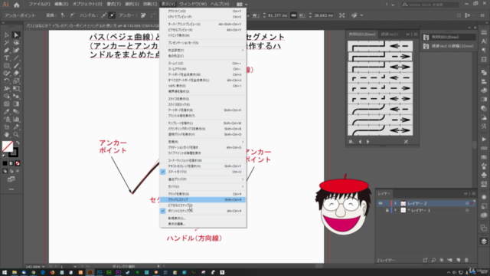The width and height of the screenshot is (490, 276).
Task: Select the Eraser tool
Action: click(16, 74)
